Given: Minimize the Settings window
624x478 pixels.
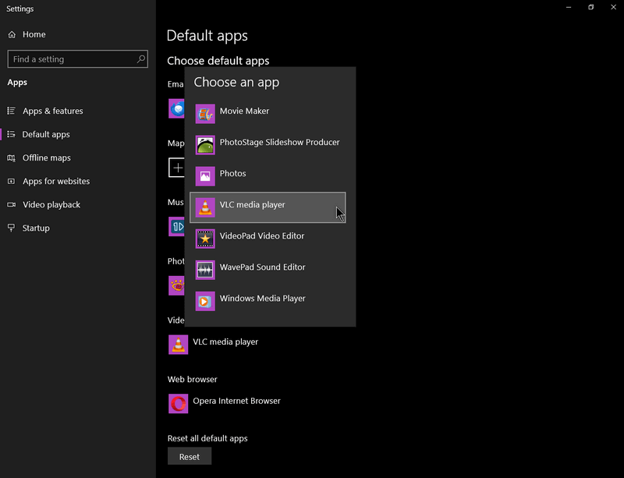Looking at the screenshot, I should (x=569, y=7).
